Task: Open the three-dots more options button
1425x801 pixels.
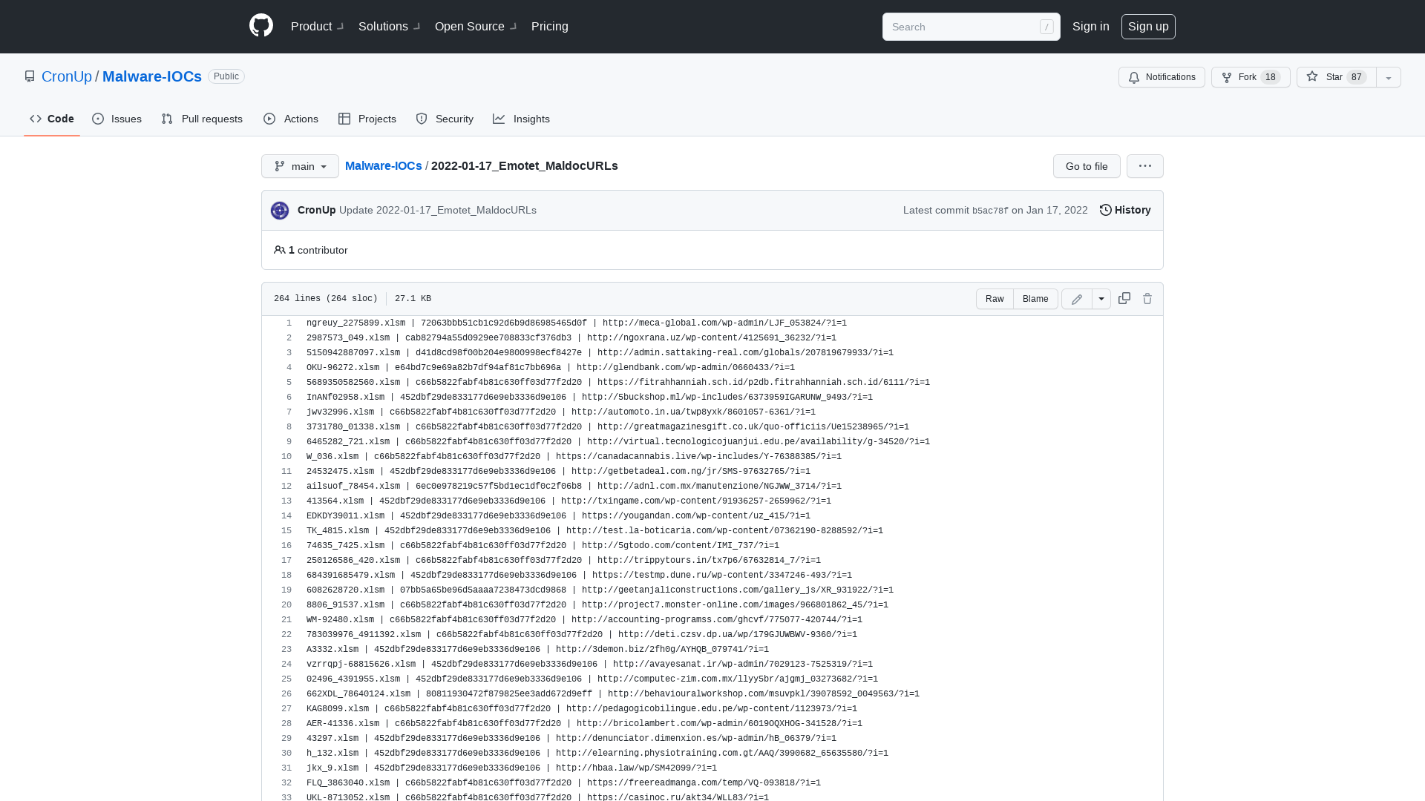Action: pos(1145,166)
